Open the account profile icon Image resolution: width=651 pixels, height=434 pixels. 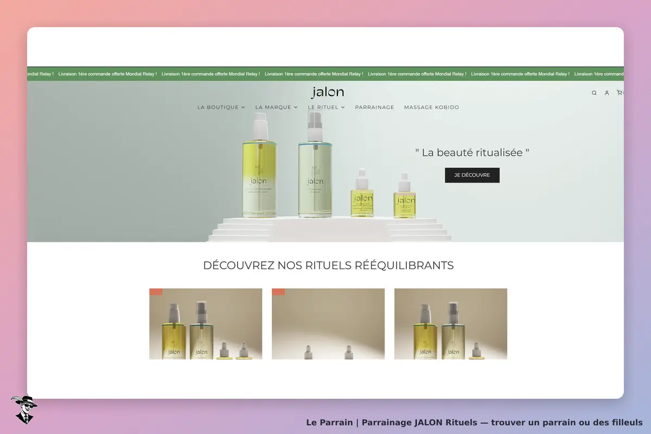tap(607, 93)
